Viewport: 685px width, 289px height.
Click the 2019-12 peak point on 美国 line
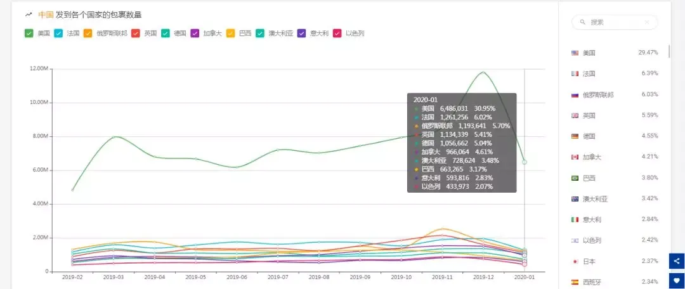[483, 72]
